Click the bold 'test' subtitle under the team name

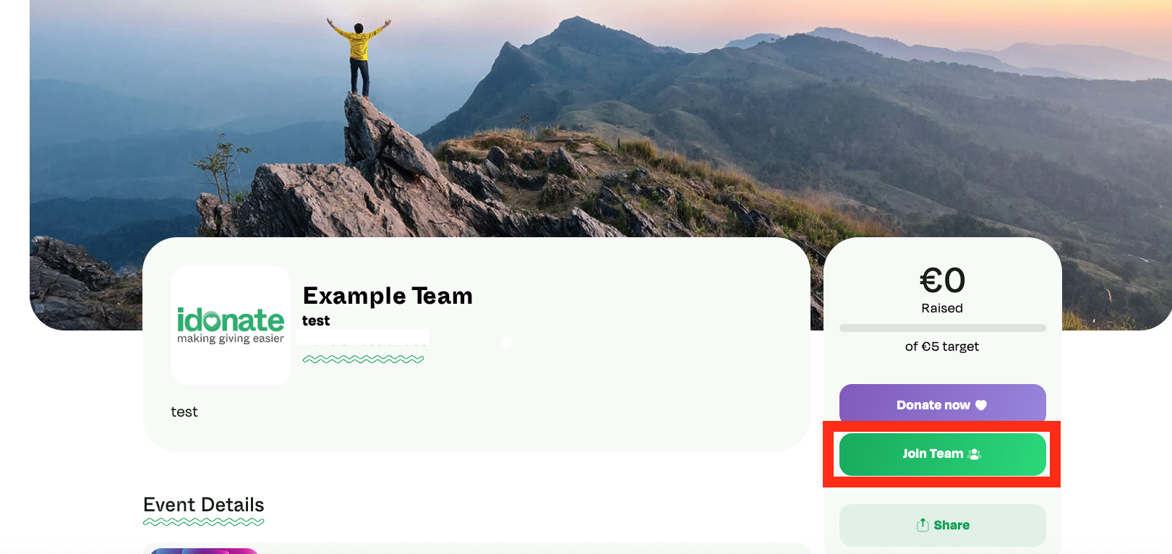coord(316,320)
